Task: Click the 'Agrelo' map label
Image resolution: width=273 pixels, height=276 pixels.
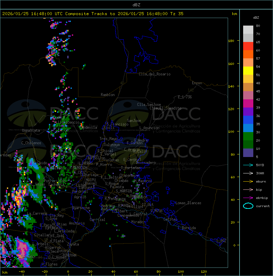Action: (80, 197)
